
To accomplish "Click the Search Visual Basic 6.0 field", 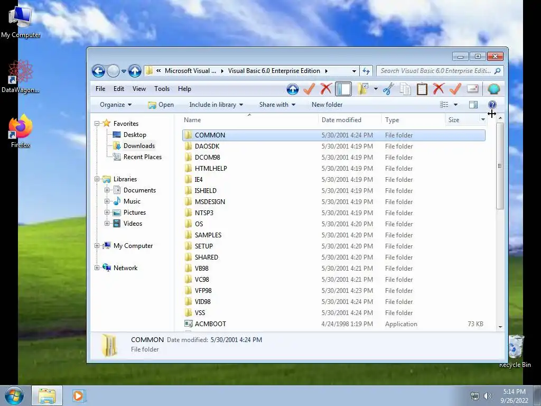I will [x=435, y=71].
